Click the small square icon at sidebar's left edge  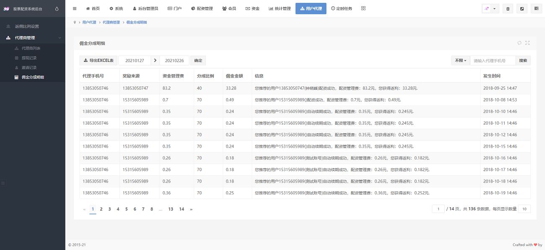pos(3,183)
